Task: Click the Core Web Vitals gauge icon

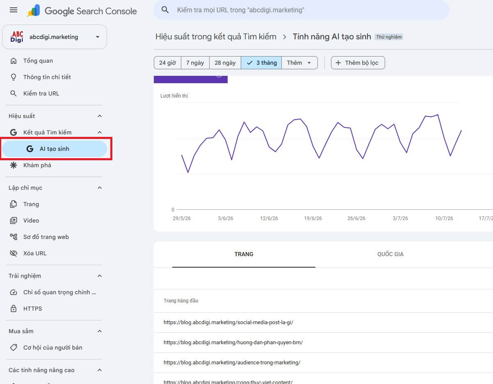Action: tap(14, 292)
